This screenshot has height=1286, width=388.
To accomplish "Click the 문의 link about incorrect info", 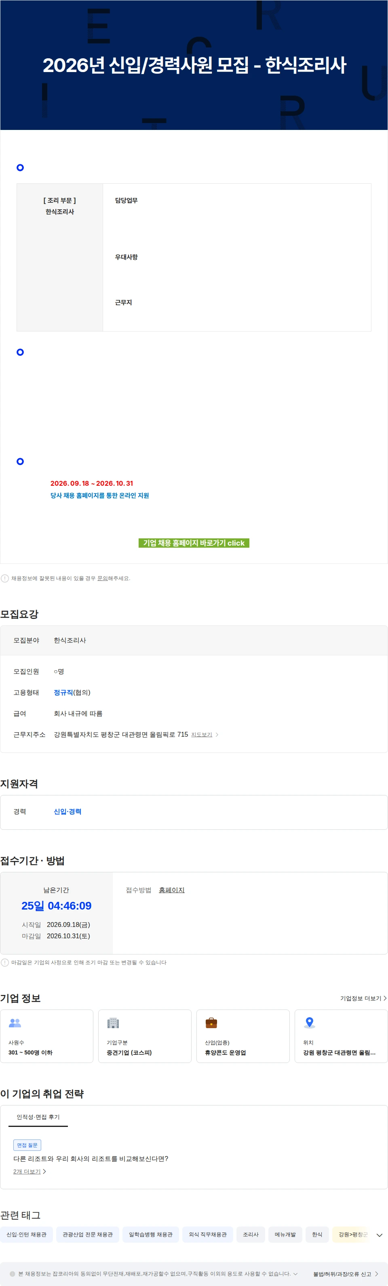I will coord(102,578).
